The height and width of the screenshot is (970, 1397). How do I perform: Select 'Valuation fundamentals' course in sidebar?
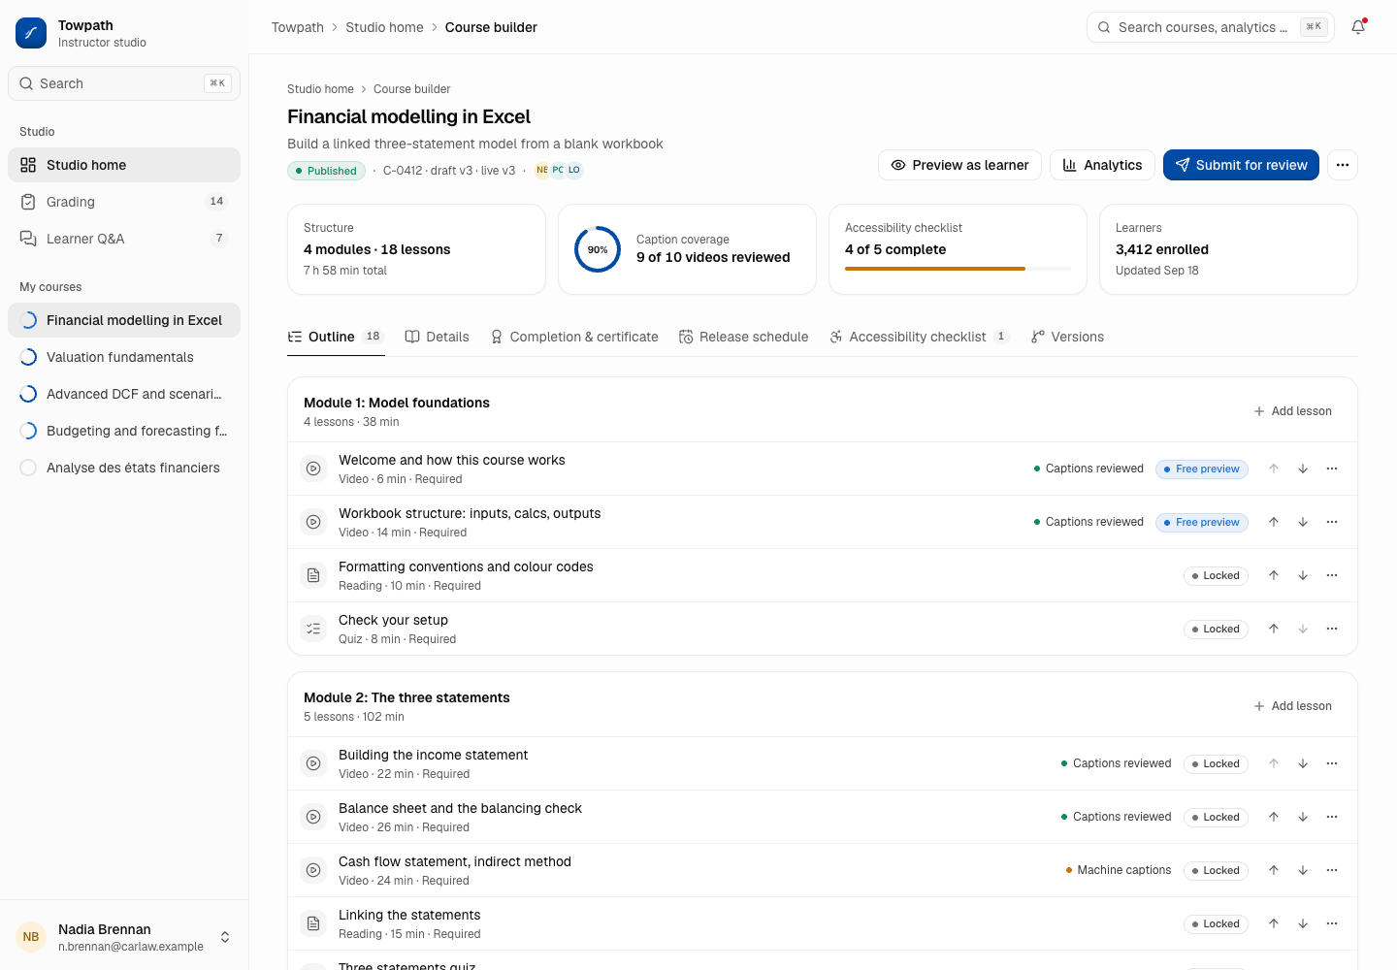click(124, 357)
